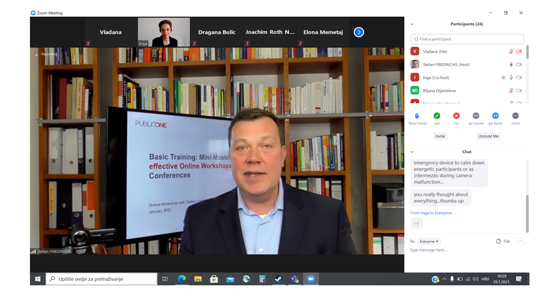Select Inga's video thumbnail
The height and width of the screenshot is (303, 540).
pyautogui.click(x=164, y=32)
